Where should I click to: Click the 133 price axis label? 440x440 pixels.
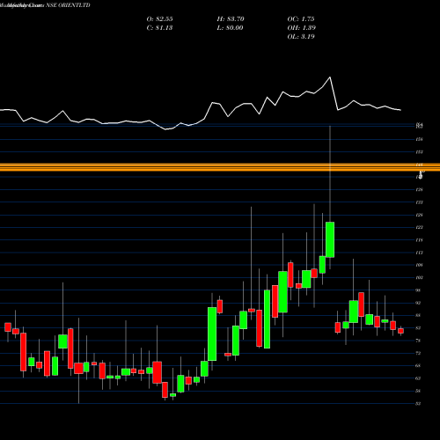pyautogui.click(x=419, y=202)
